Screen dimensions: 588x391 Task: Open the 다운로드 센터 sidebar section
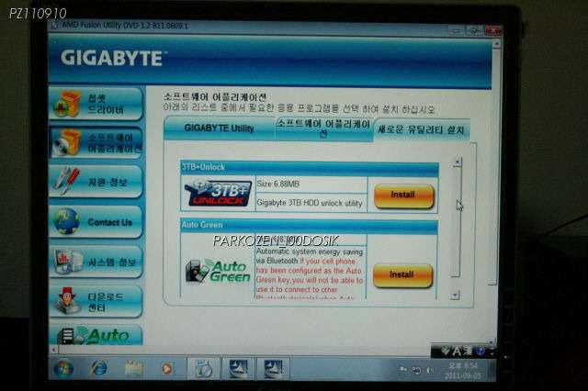[x=96, y=301]
